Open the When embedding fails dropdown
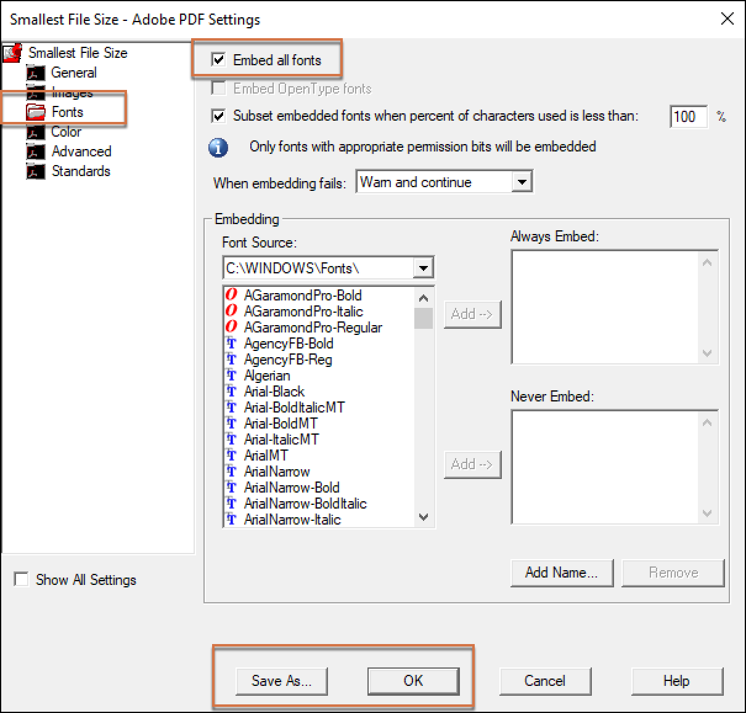 (523, 182)
